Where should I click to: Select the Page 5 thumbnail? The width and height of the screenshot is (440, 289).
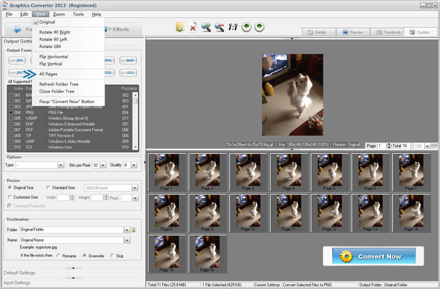329,172
